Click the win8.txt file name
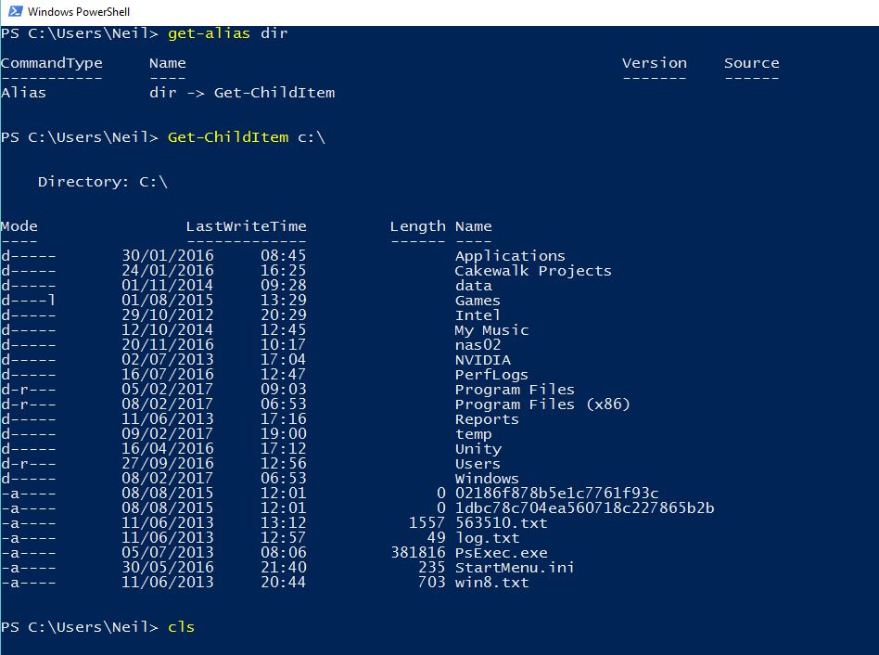 (x=491, y=583)
